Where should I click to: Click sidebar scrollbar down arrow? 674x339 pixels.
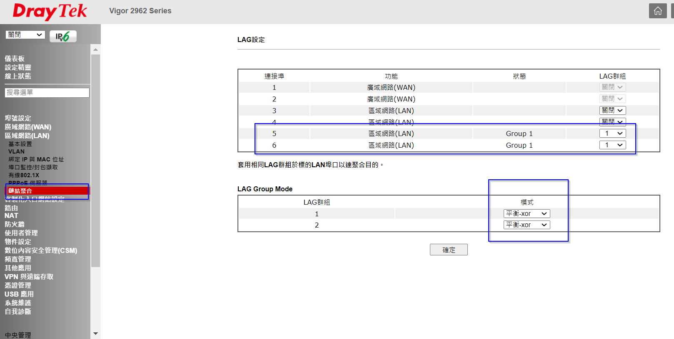(95, 334)
